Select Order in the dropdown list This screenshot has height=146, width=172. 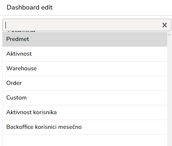coord(85,83)
